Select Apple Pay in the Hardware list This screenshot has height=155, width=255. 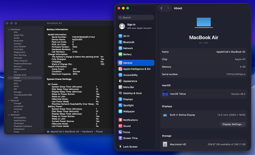(18, 35)
